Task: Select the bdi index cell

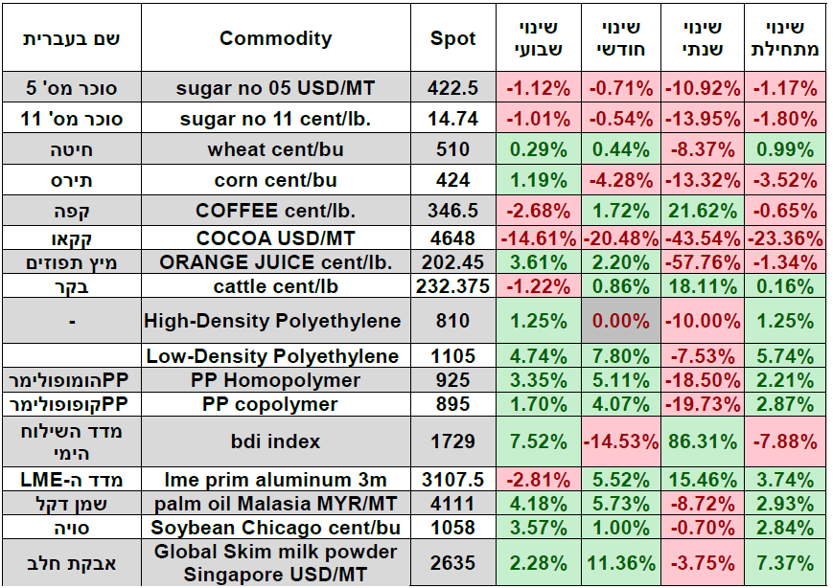Action: pyautogui.click(x=275, y=441)
